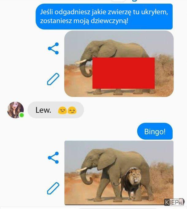Select the 'Bingo!' message bubble
Screen dimensions: 187x209
click(x=155, y=131)
